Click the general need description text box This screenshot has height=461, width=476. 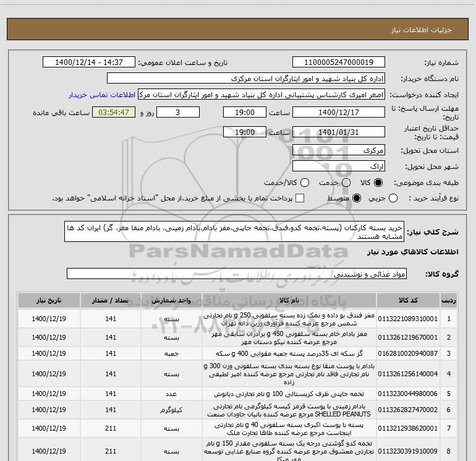(234, 231)
